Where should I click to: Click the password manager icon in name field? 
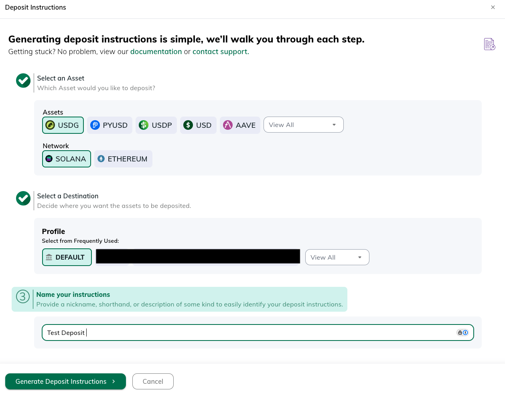coord(462,333)
